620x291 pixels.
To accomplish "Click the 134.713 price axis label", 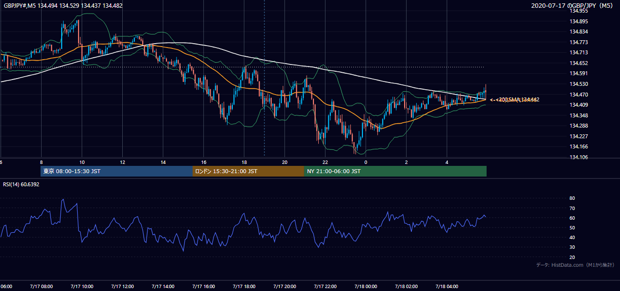I will (x=579, y=52).
